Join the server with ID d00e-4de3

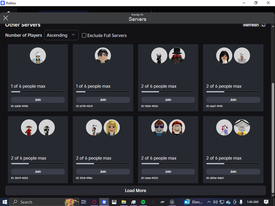pyautogui.click(x=233, y=171)
